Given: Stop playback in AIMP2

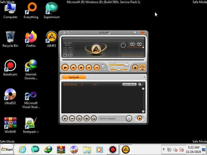Looking at the screenshot, I should pyautogui.click(x=81, y=68).
